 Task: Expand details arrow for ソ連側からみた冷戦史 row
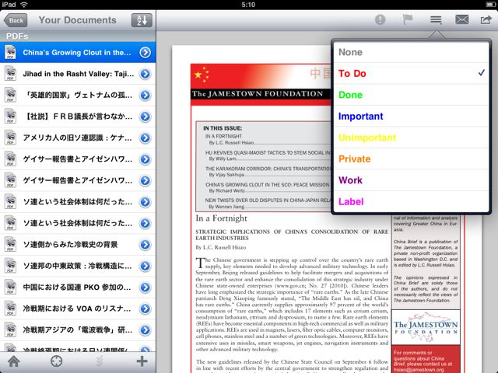point(146,245)
